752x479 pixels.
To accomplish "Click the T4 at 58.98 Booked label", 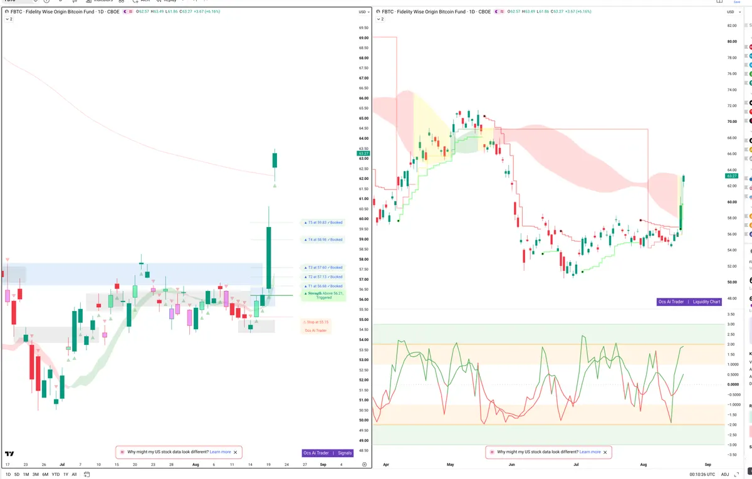I will coord(323,239).
